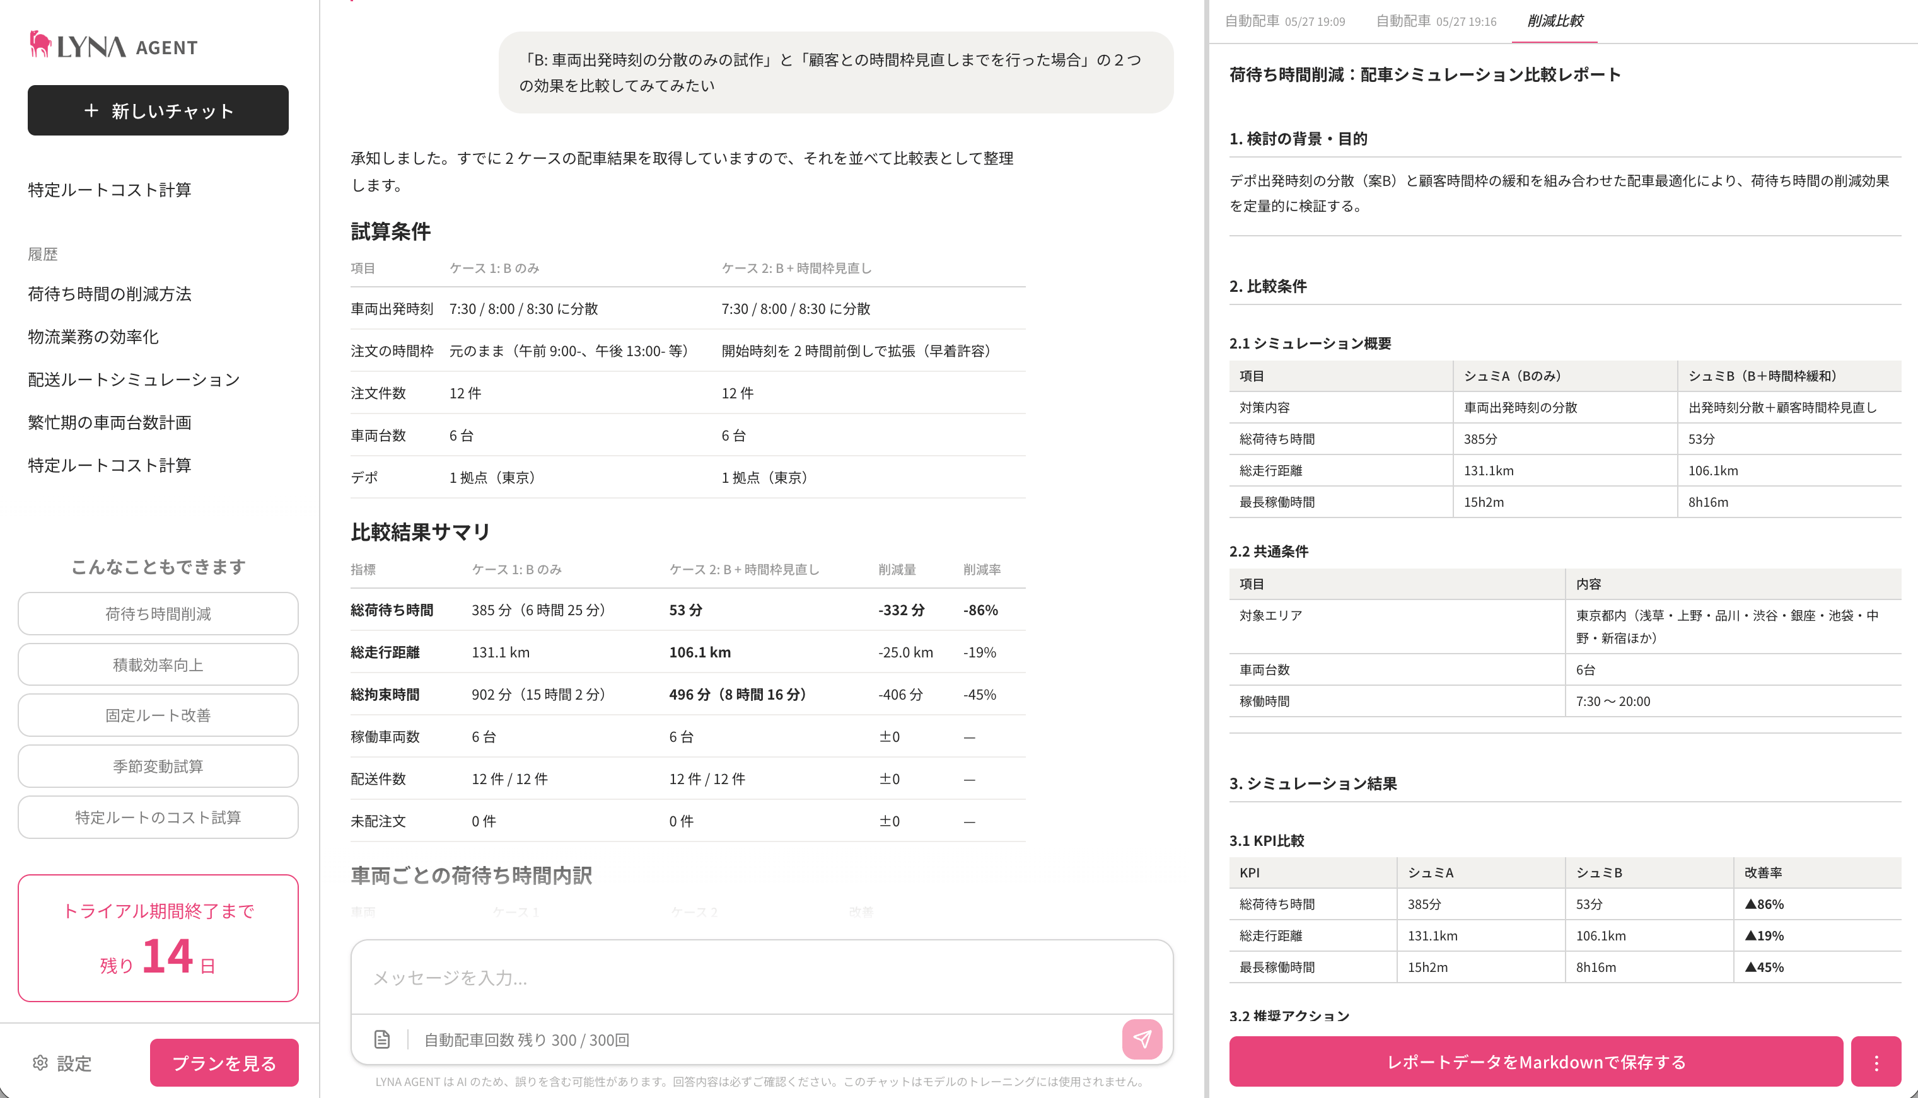
Task: Click section heading 3. シミュレーション結果
Action: pos(1313,783)
